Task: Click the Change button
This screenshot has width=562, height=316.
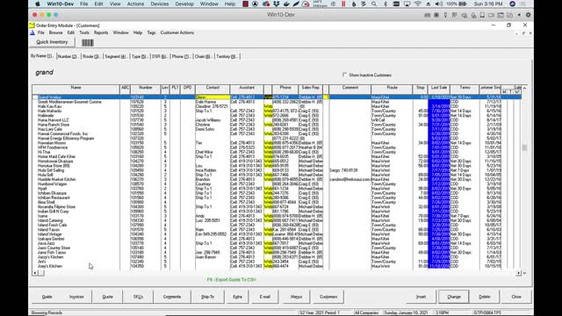Action: point(454,297)
